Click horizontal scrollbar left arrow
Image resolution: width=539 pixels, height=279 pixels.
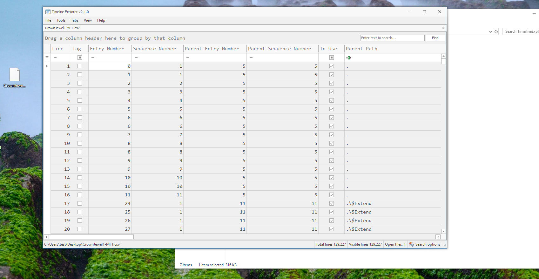(46, 237)
